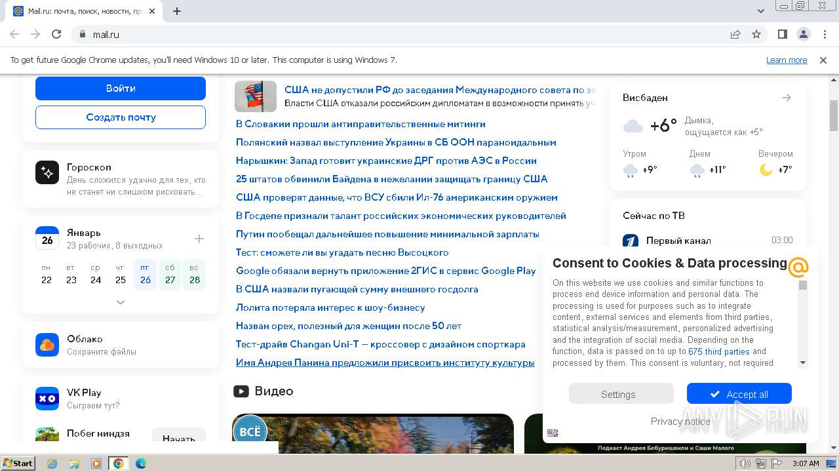Open Microsoft Edge from taskbar

[x=140, y=463]
